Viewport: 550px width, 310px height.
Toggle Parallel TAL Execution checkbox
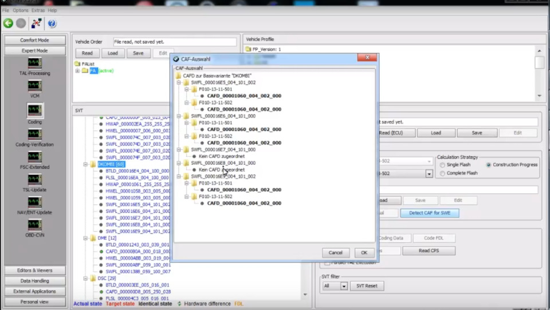click(x=327, y=263)
